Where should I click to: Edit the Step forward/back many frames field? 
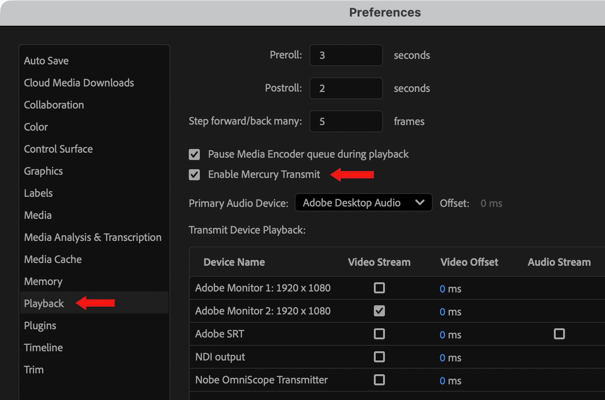point(346,121)
